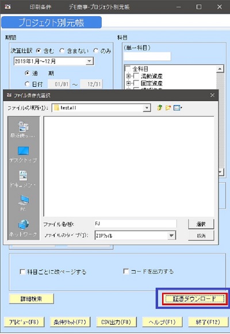Click the 単一科目 input field

147,56
